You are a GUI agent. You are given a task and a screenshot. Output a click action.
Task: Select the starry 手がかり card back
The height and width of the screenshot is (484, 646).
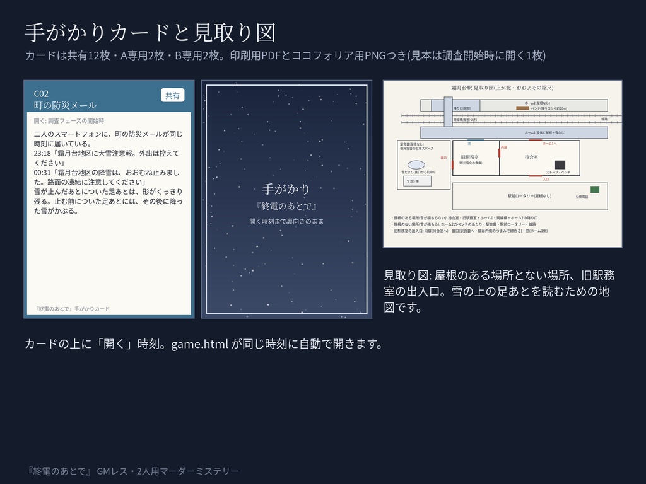pos(286,199)
